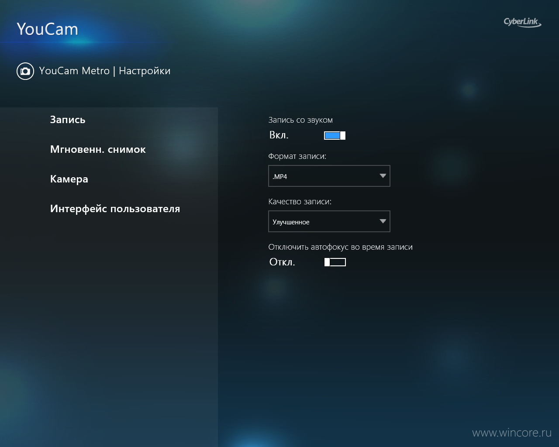559x447 pixels.
Task: Toggle the Запись со звуком switch
Action: (335, 135)
